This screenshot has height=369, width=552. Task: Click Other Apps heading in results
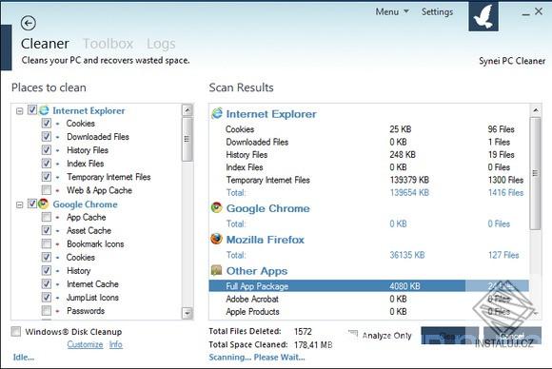pyautogui.click(x=257, y=271)
